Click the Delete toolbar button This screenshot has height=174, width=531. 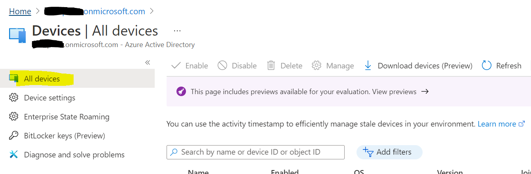[284, 66]
